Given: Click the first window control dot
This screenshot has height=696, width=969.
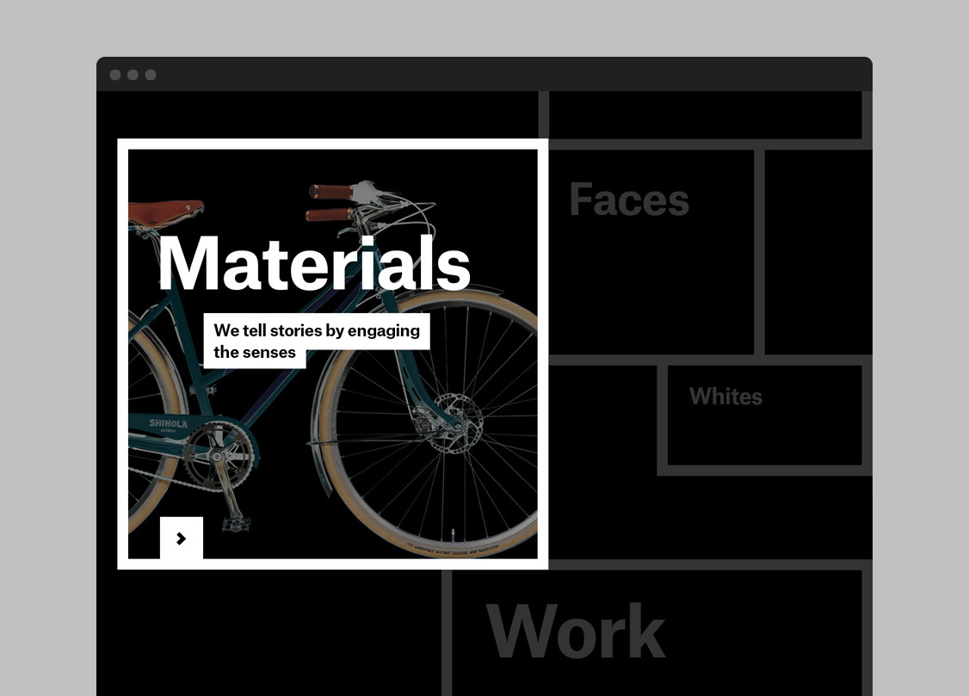Looking at the screenshot, I should click(115, 75).
